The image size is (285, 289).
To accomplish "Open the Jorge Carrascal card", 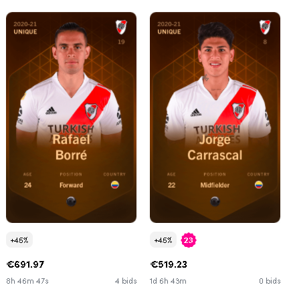I will [215, 117].
